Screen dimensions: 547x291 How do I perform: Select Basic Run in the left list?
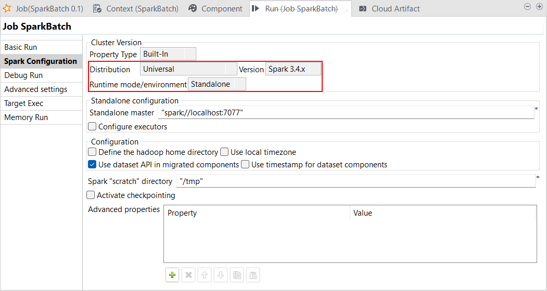tap(21, 47)
